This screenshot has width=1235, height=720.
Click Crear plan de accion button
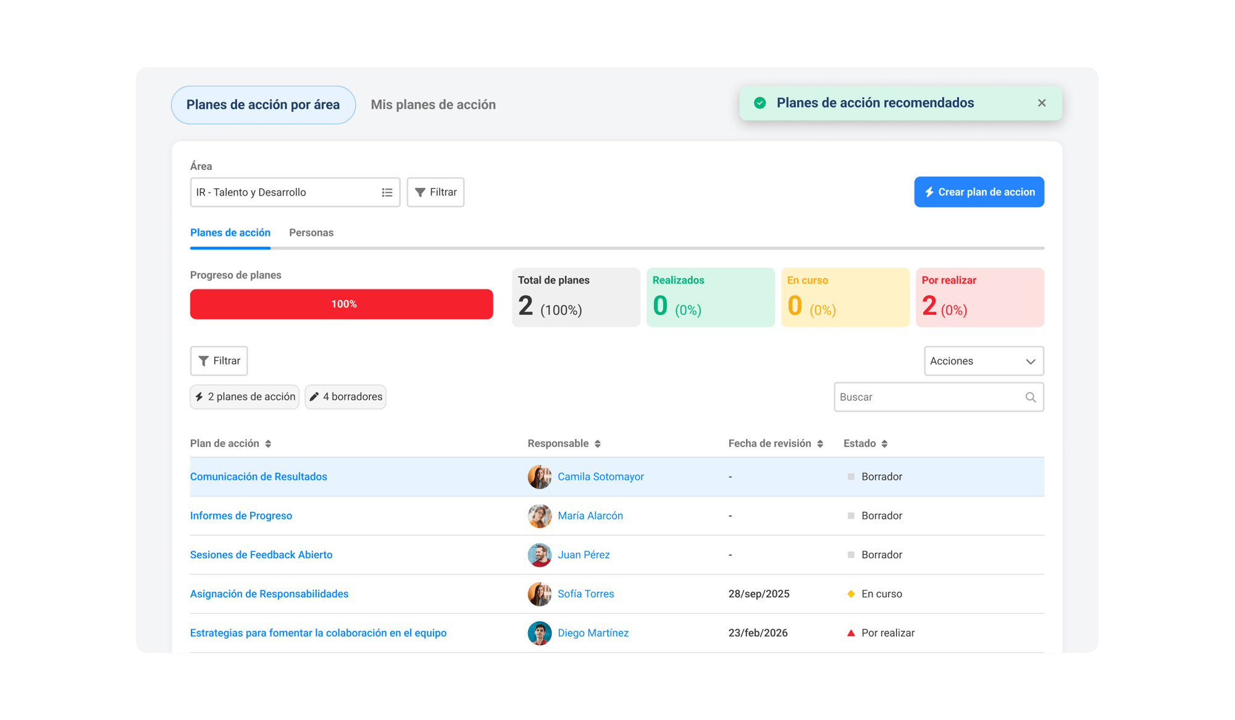979,192
